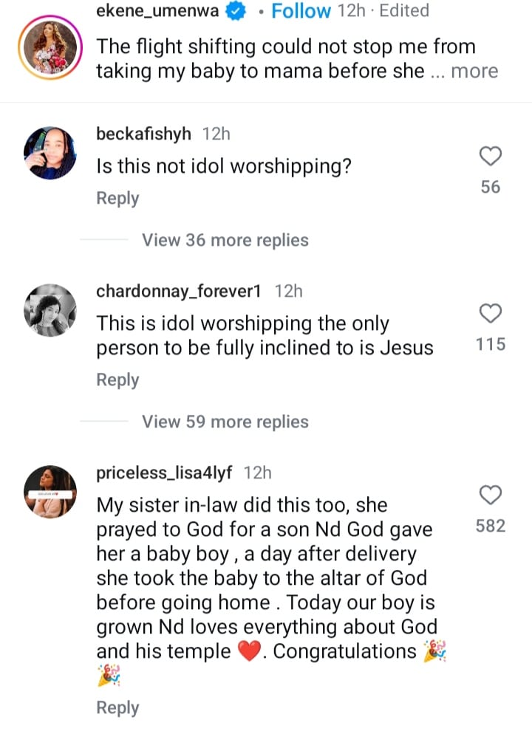Viewport: 532px width, 731px height.
Task: Reply to chardonnay_forever1's comment
Action: coord(117,380)
